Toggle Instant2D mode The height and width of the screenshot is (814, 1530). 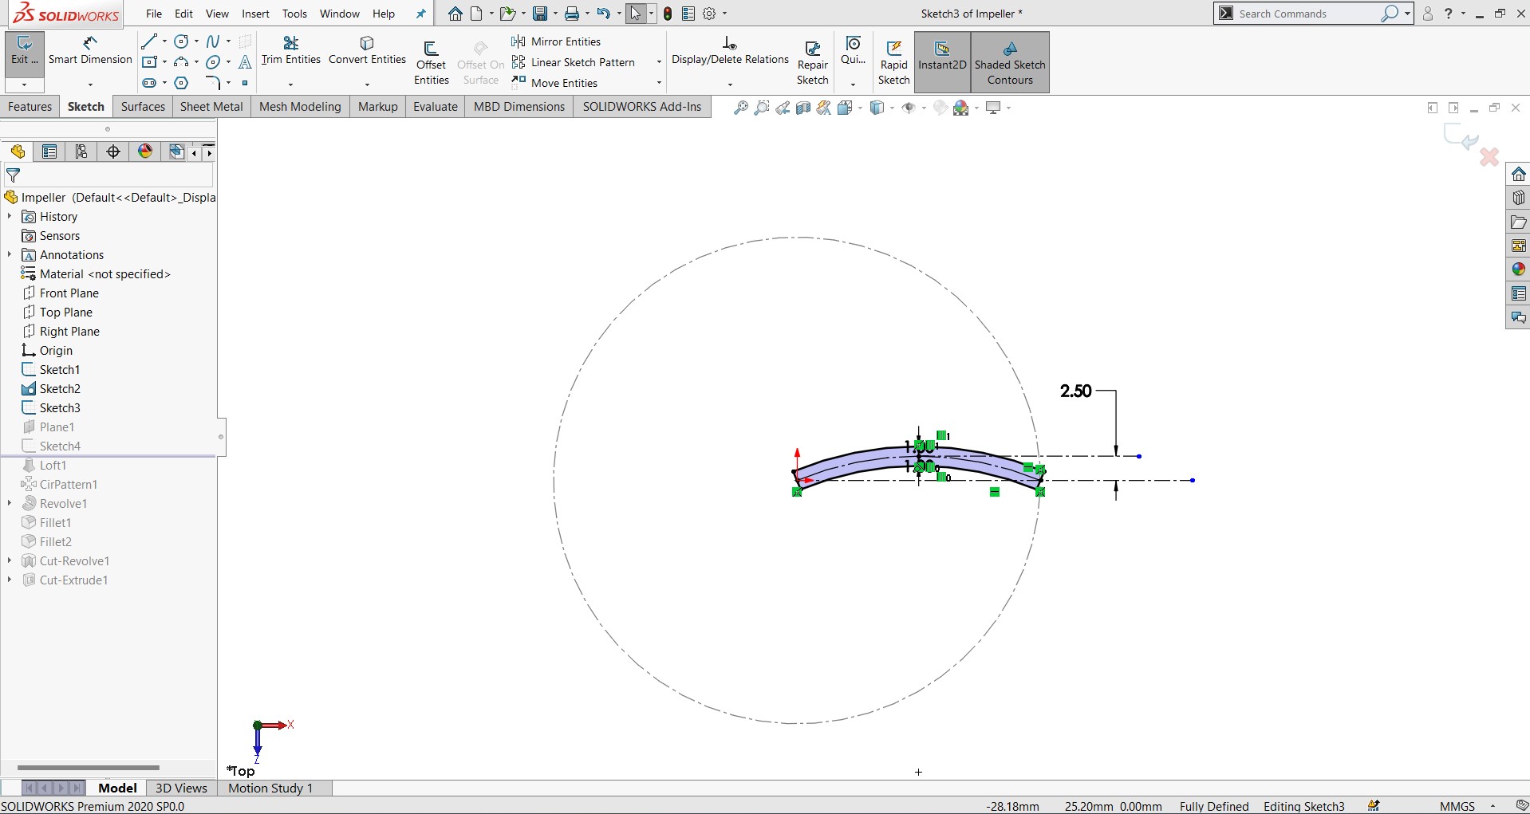click(x=942, y=62)
